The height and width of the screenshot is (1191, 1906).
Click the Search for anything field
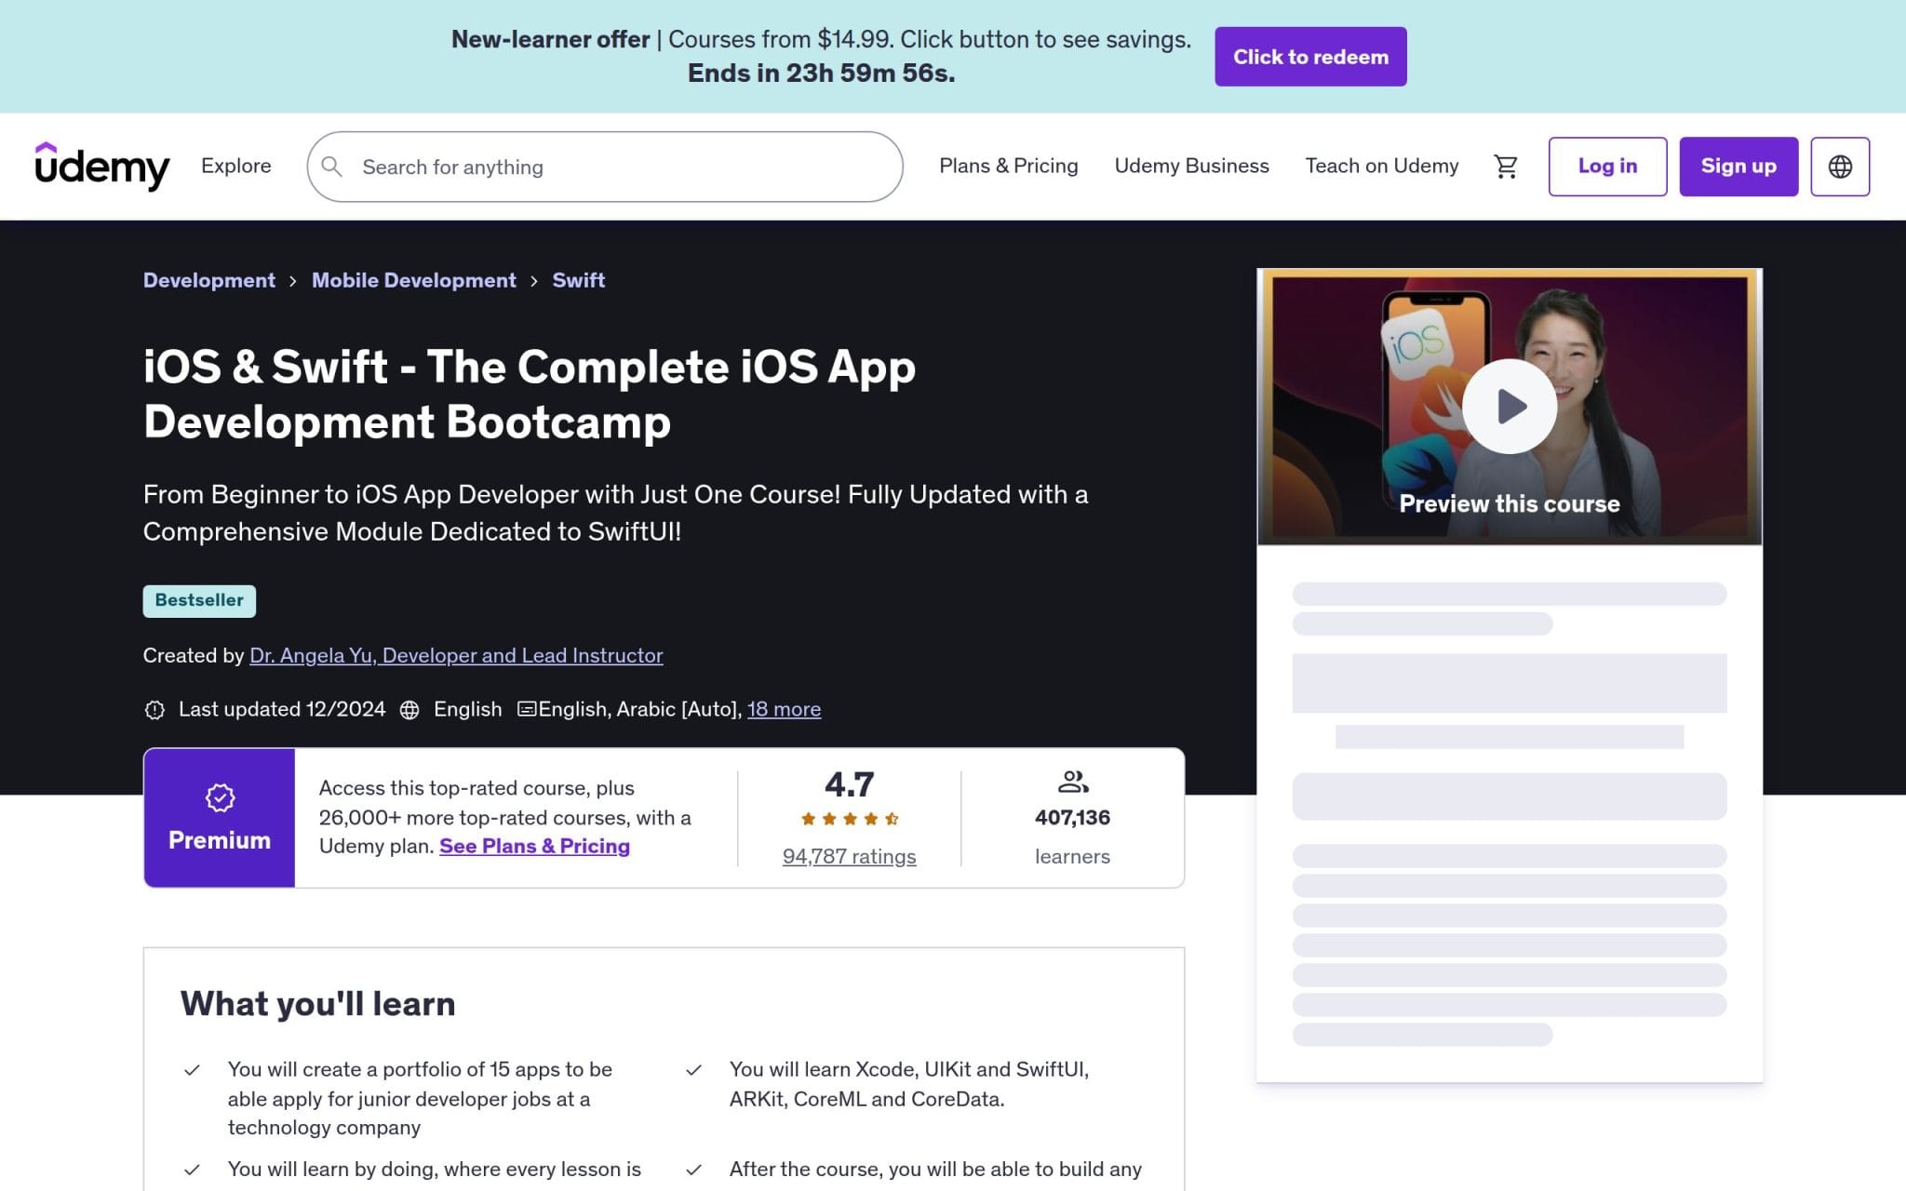pos(605,167)
